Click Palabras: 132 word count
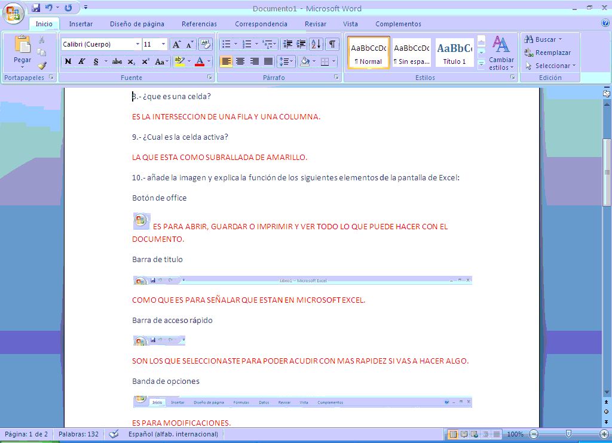 pyautogui.click(x=78, y=434)
